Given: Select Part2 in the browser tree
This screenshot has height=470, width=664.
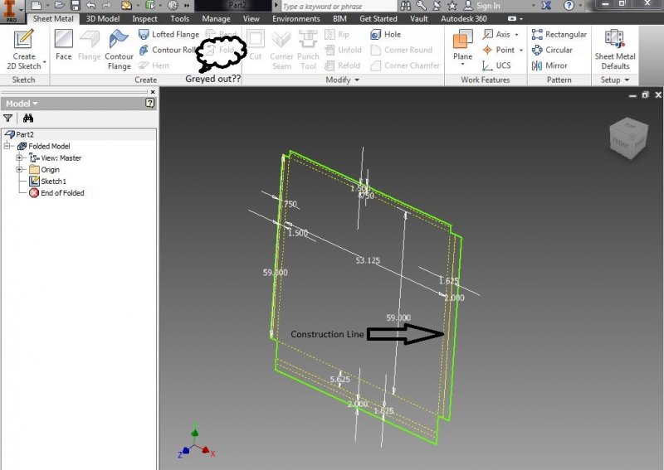Looking at the screenshot, I should click(x=25, y=134).
